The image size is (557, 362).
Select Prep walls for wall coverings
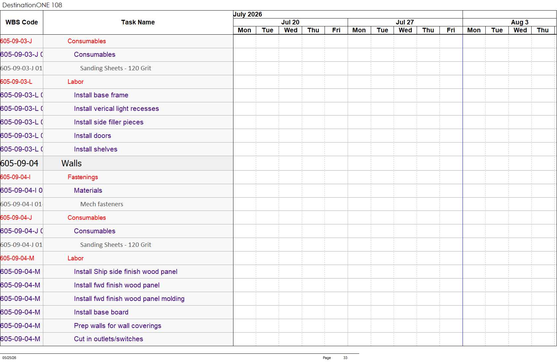click(x=118, y=326)
